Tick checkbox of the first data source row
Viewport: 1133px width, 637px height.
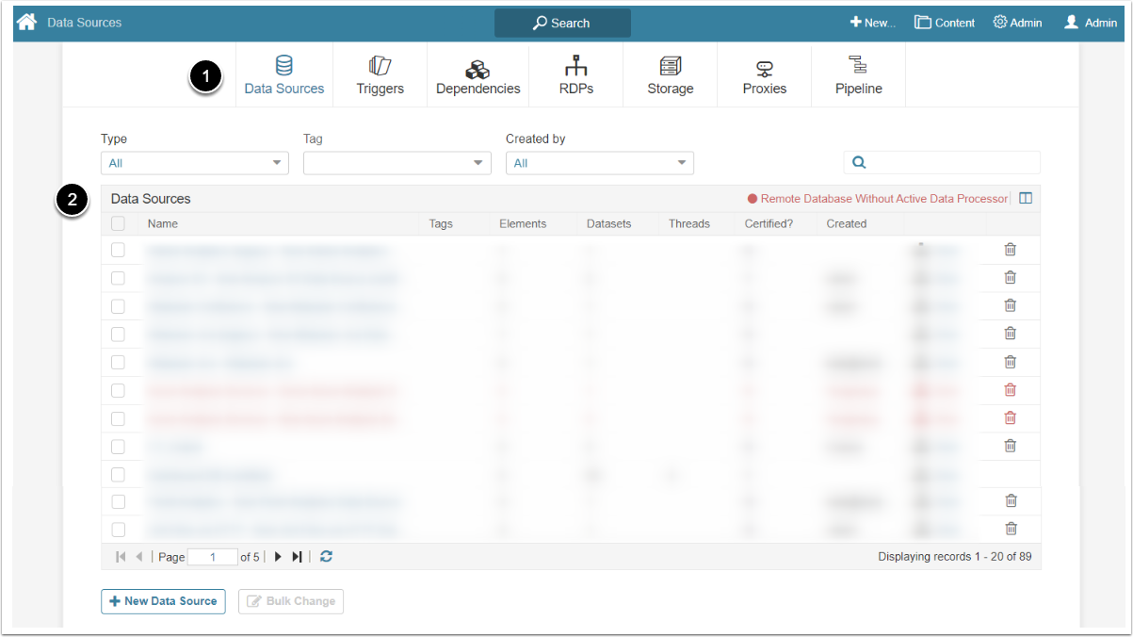tap(118, 250)
